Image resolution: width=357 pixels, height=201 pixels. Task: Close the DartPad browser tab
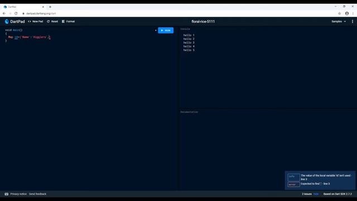43,7
